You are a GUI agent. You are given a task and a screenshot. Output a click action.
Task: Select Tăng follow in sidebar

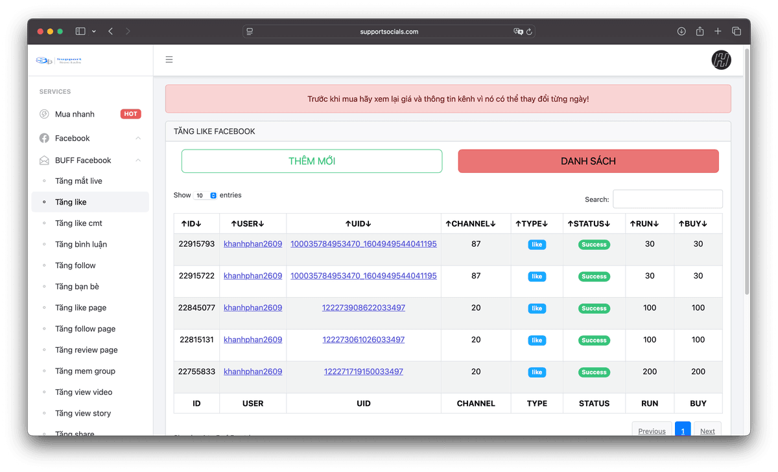[75, 265]
